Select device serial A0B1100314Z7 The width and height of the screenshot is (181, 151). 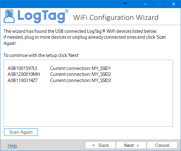click(23, 80)
